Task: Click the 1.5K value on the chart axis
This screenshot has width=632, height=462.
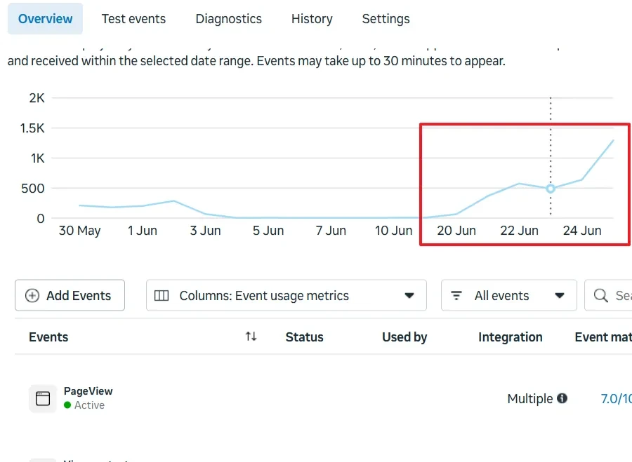Action: [32, 128]
